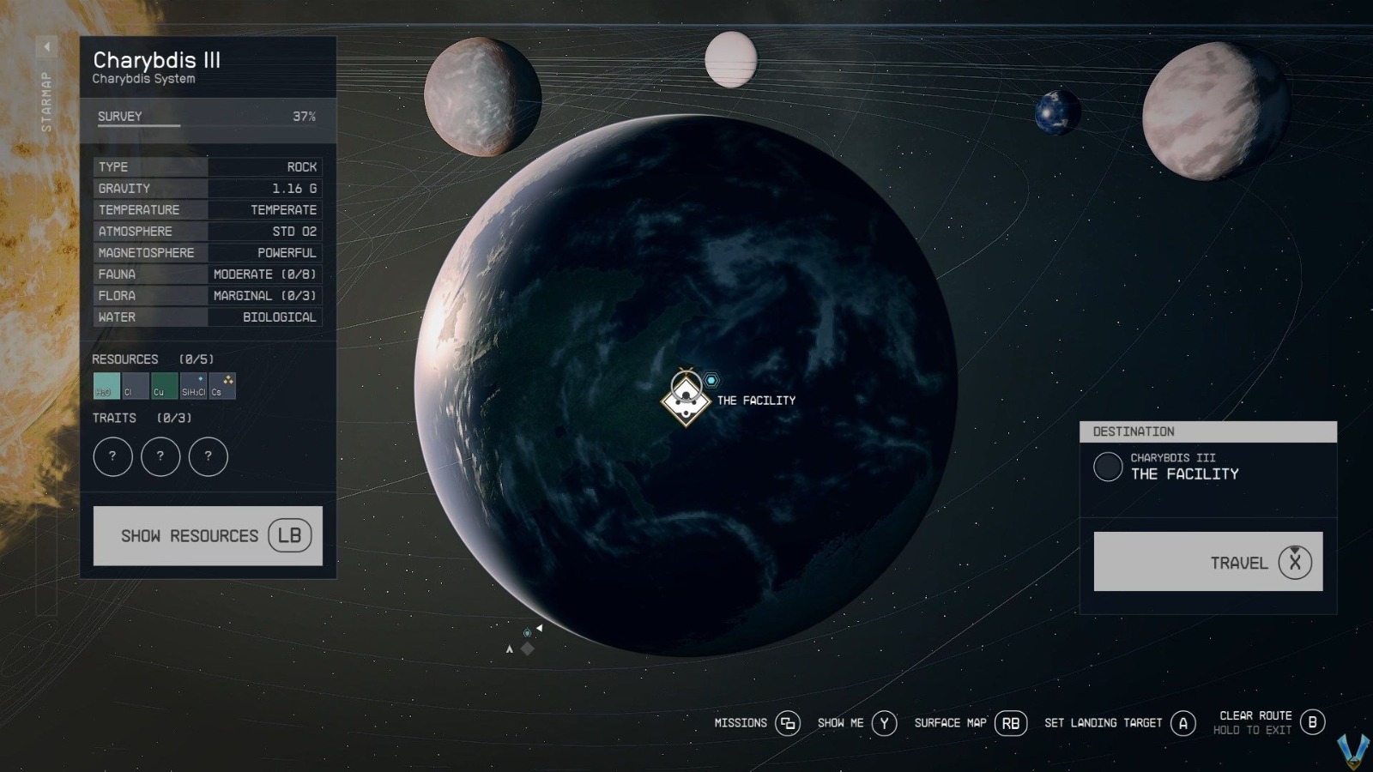Click the SiH3Cl resource tile

(x=193, y=386)
